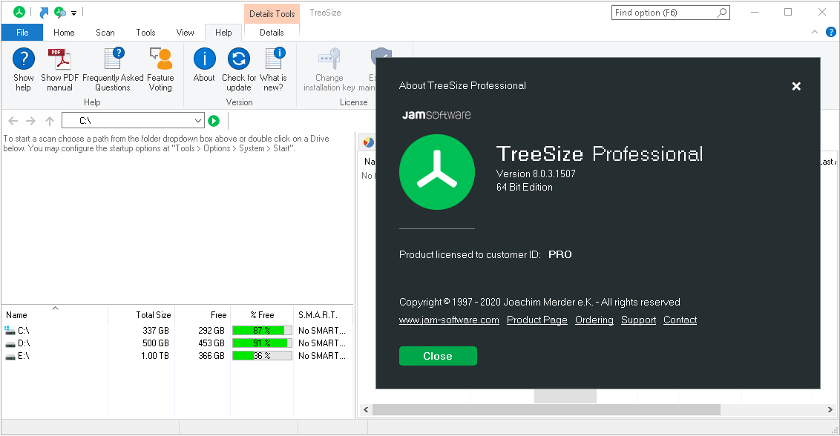Screen dimensions: 840x436
Task: Open the quick access toolbar customize arrow
Action: pyautogui.click(x=74, y=13)
